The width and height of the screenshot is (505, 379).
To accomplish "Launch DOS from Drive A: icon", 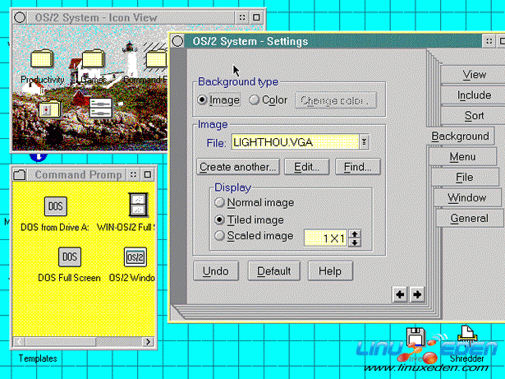I will (x=55, y=206).
